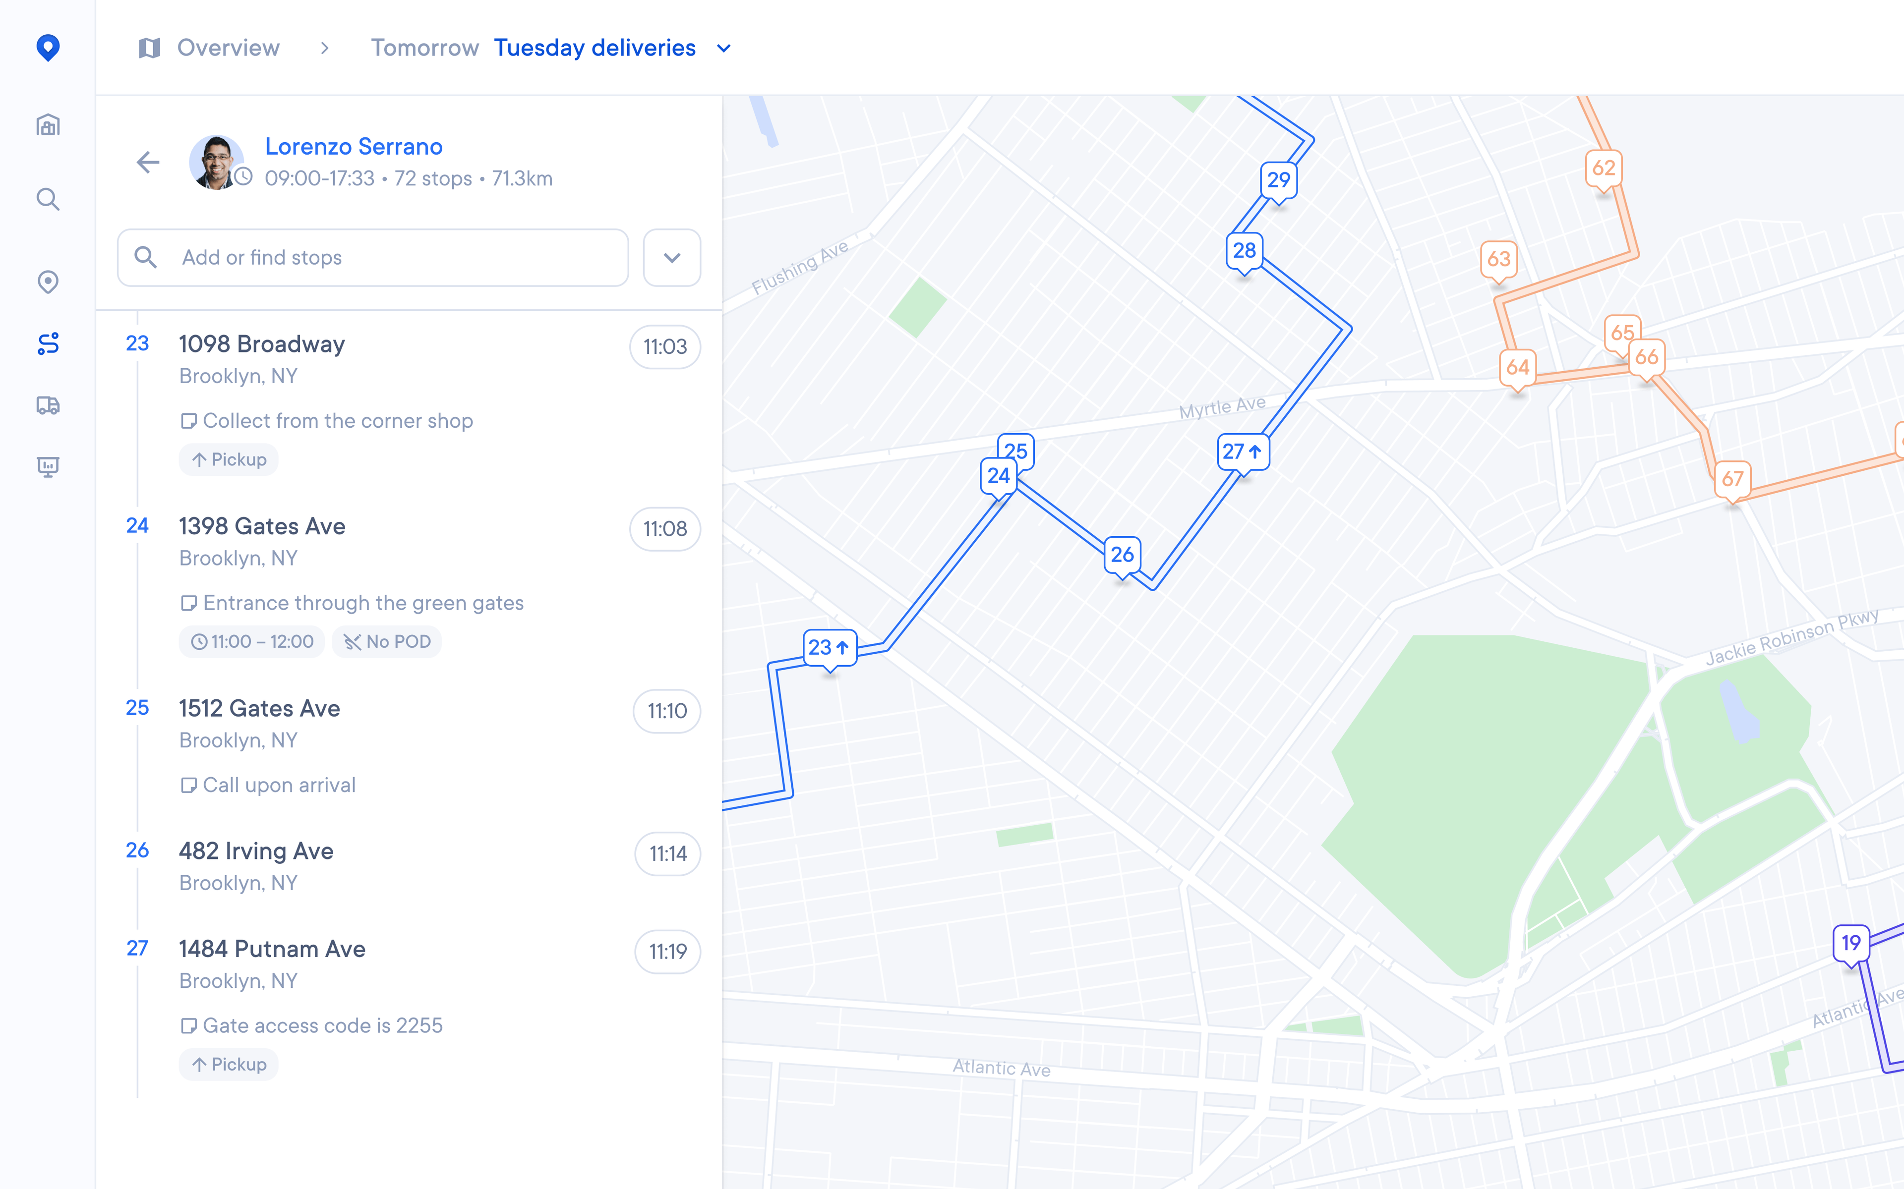Viewport: 1904px width, 1189px height.
Task: Click the note icon beside Collect from the corner shop
Action: point(188,421)
